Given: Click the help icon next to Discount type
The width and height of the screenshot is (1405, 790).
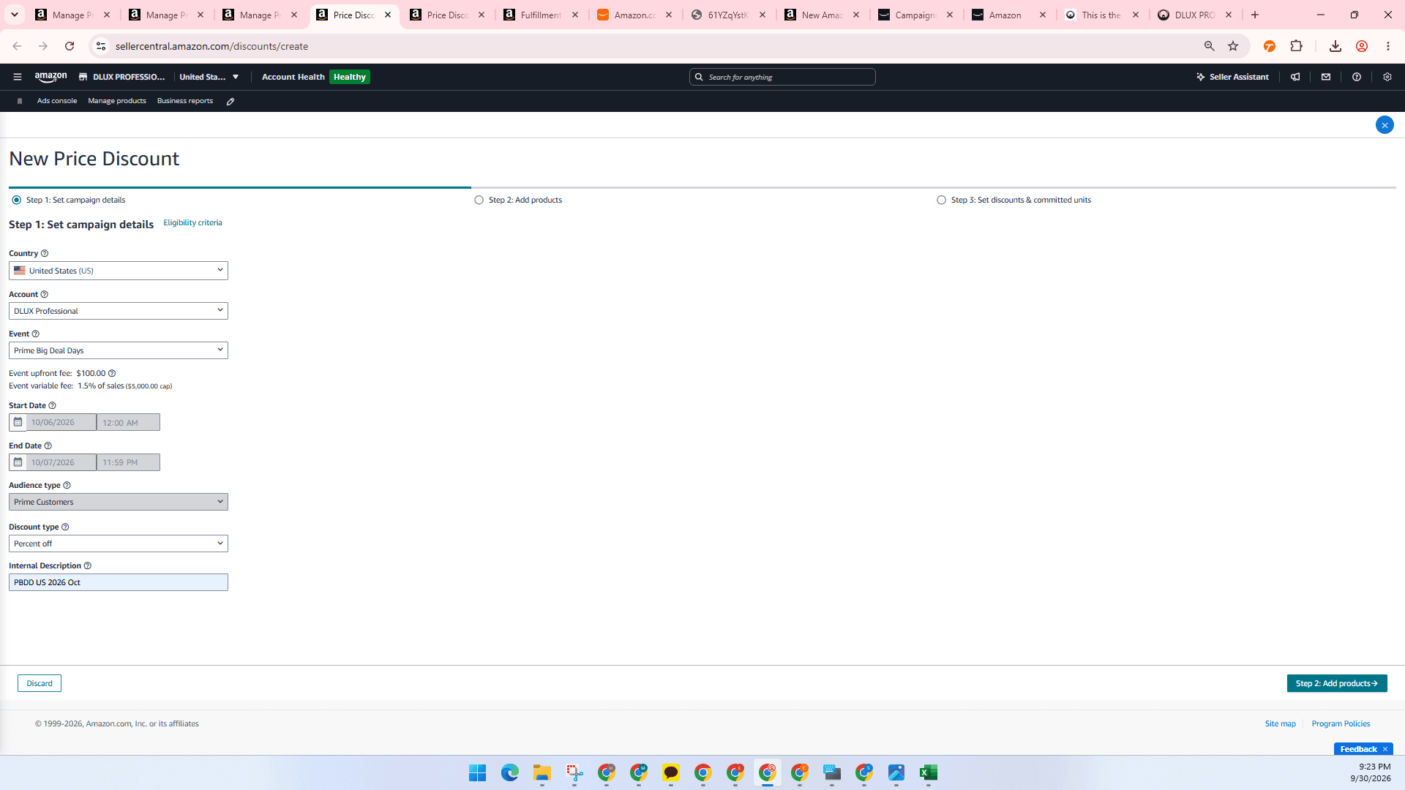Looking at the screenshot, I should [65, 527].
